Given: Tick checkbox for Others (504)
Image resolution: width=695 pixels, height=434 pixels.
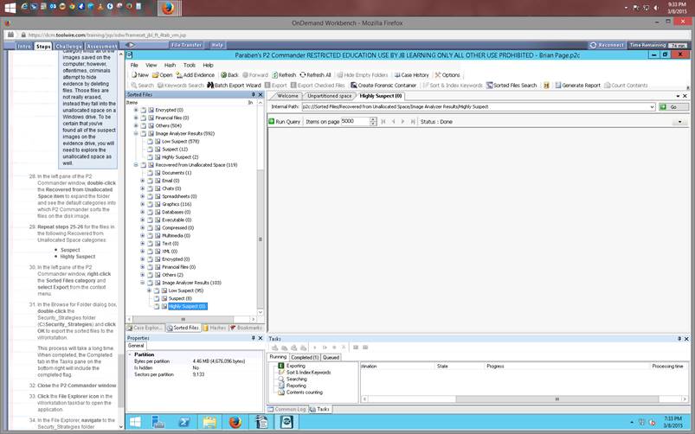Looking at the screenshot, I should (144, 125).
